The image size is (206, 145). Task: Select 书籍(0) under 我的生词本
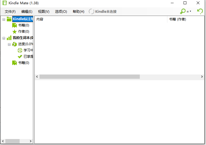point(24,63)
